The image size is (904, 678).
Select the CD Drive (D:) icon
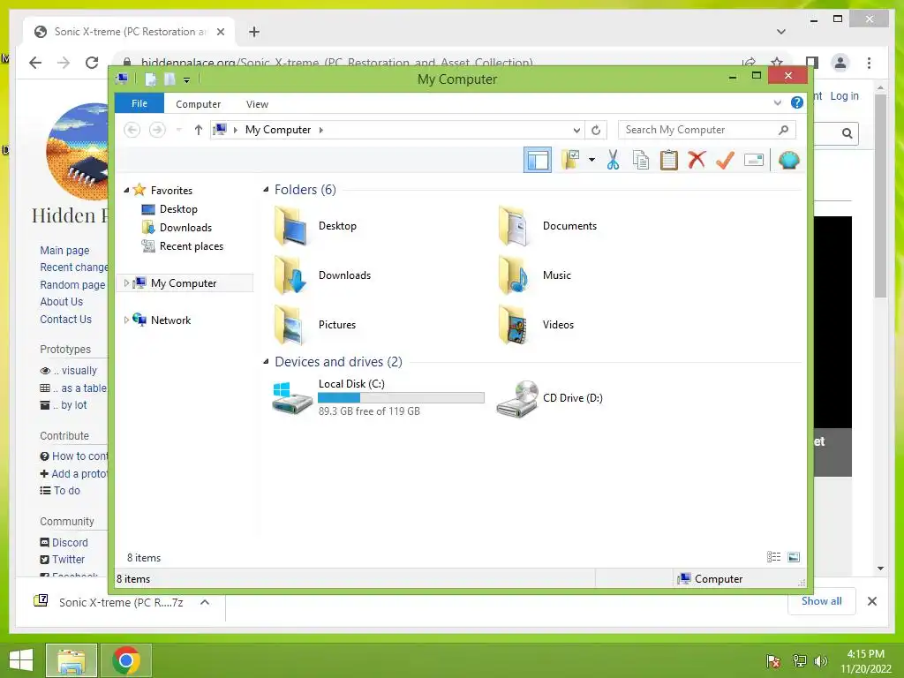click(x=517, y=398)
